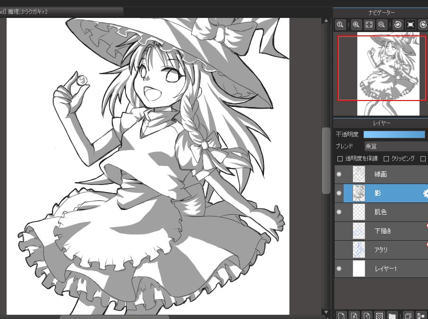The image size is (428, 319).
Task: Create a new layer folder
Action: (x=393, y=315)
